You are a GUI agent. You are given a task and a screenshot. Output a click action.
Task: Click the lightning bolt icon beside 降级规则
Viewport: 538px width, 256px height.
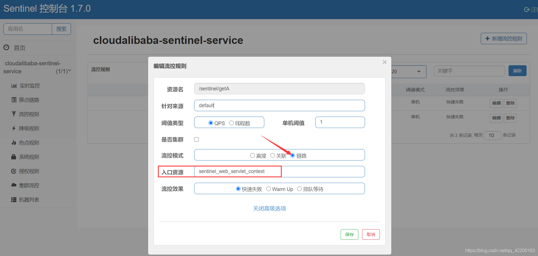(x=14, y=128)
